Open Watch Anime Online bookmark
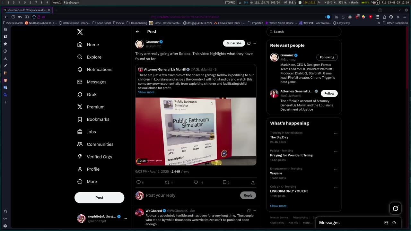This screenshot has width=411, height=231. (281, 23)
